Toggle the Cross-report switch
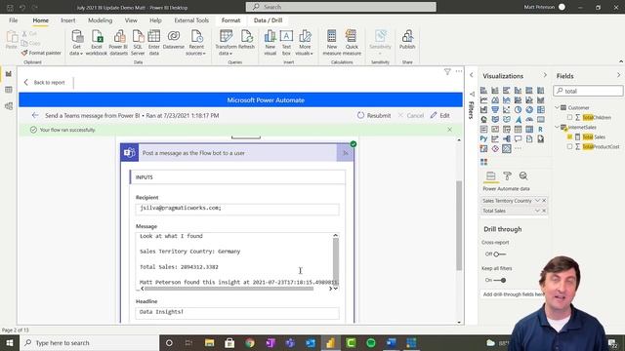The height and width of the screenshot is (351, 625). click(499, 253)
